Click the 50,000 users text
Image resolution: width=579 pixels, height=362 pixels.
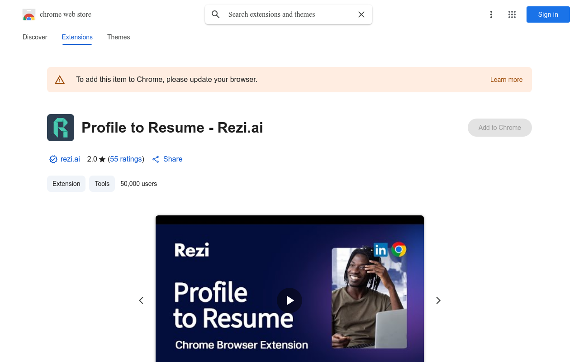[x=139, y=184]
